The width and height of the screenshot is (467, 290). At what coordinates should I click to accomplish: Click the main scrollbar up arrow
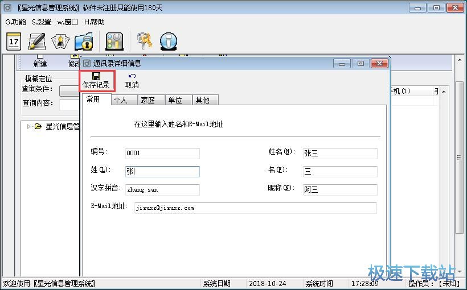pyautogui.click(x=460, y=60)
